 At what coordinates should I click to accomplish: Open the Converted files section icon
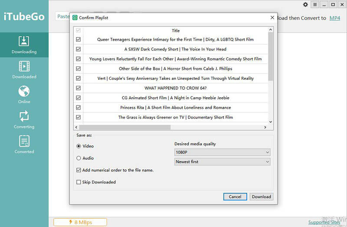[x=24, y=141]
